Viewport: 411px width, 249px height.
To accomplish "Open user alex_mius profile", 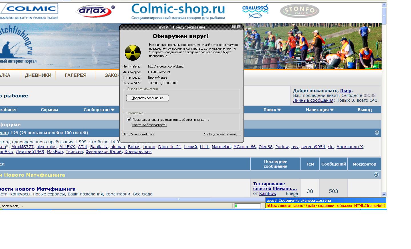I will tap(47, 147).
